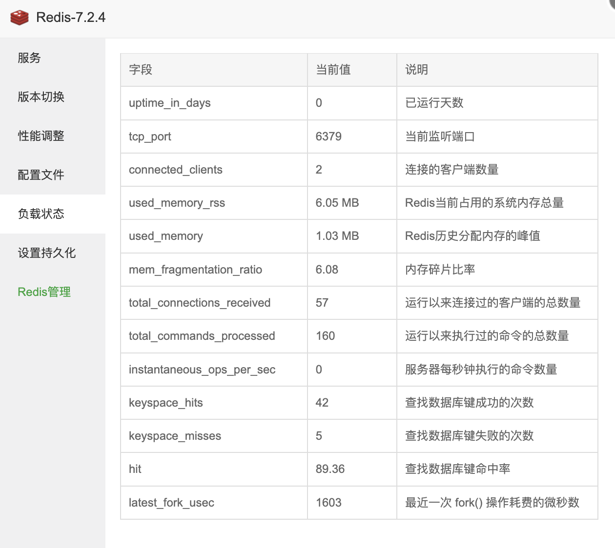Open 配置文件 sidebar tab
This screenshot has height=548, width=615.
pyautogui.click(x=53, y=175)
